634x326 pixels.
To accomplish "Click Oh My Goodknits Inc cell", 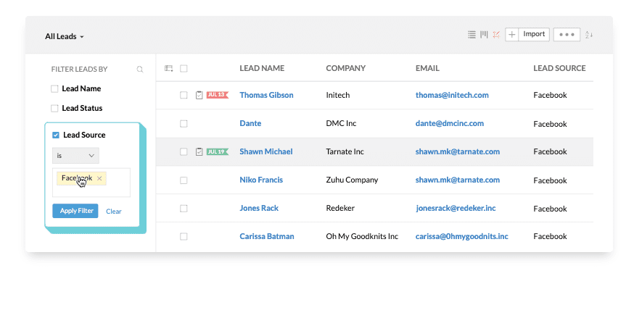I will pos(362,236).
